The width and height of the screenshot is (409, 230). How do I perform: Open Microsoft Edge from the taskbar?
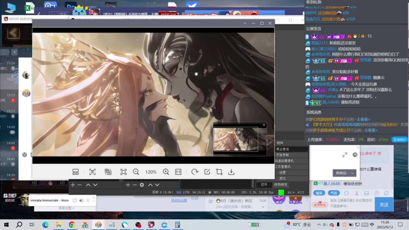click(x=45, y=225)
